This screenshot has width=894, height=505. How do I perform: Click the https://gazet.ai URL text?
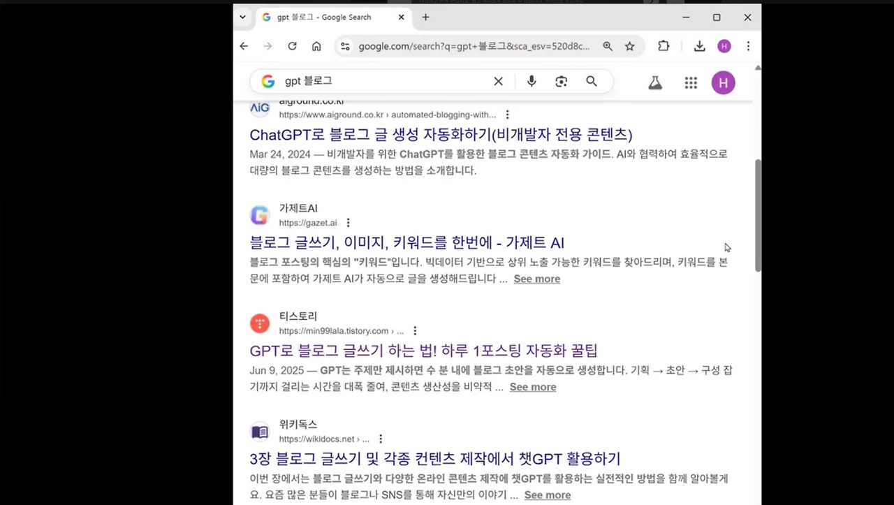pyautogui.click(x=308, y=223)
